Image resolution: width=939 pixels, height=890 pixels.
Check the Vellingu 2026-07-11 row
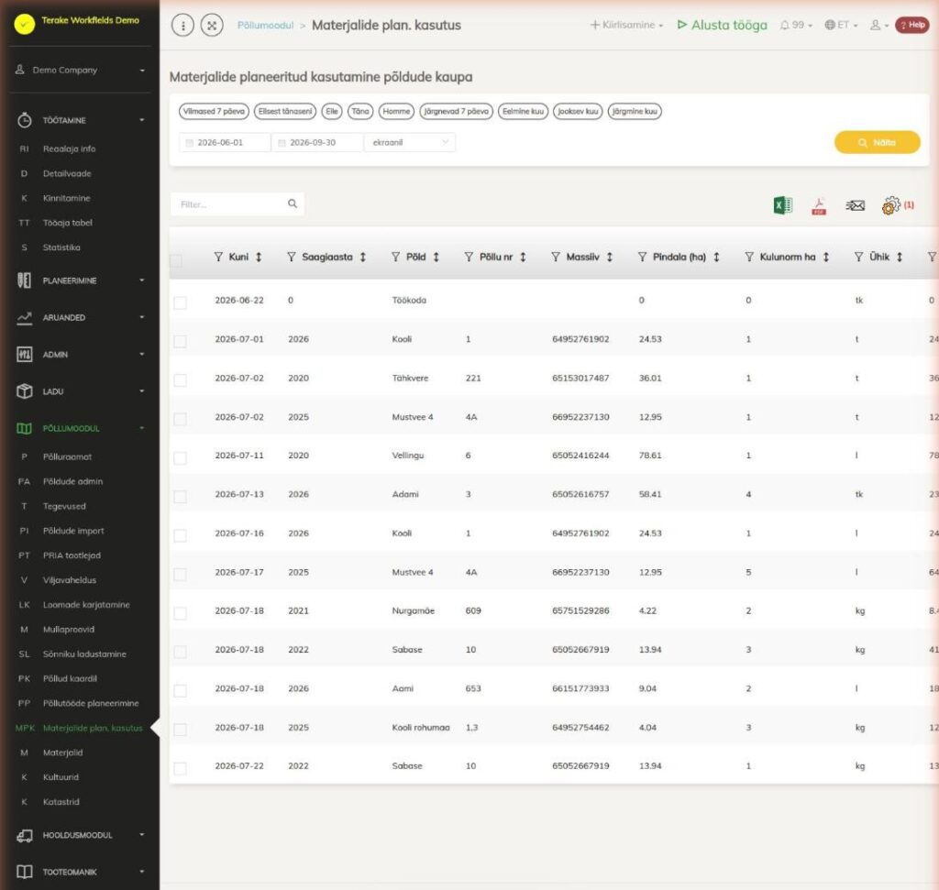180,458
